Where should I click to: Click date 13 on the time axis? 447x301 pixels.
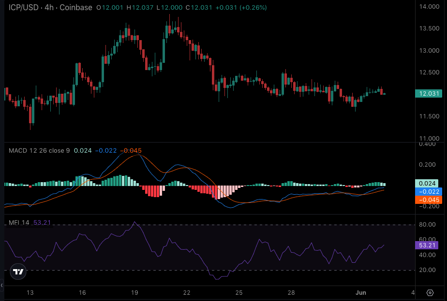[30, 293]
